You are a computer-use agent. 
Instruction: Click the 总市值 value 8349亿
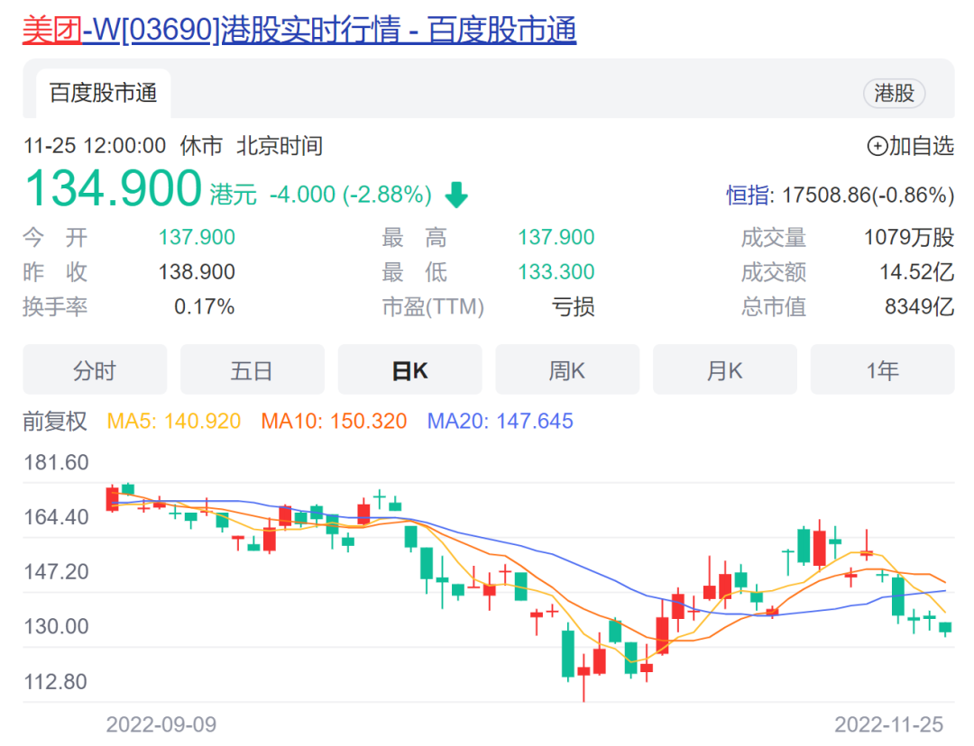coord(919,306)
